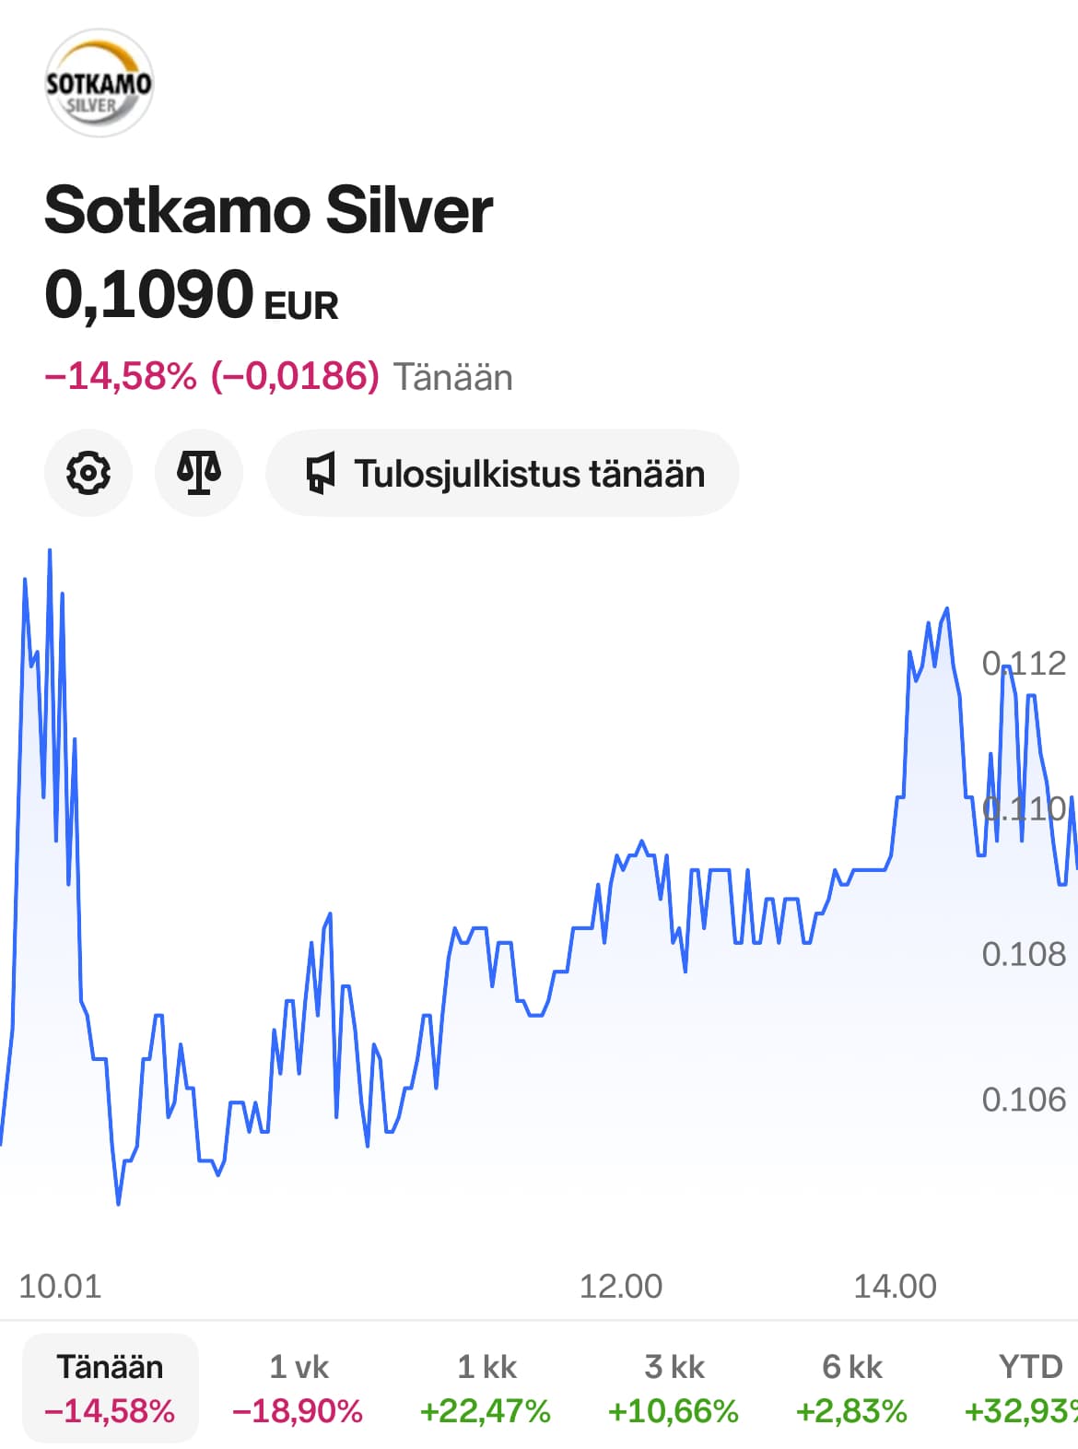1078x1449 pixels.
Task: Open chart settings gear icon
Action: 88,473
